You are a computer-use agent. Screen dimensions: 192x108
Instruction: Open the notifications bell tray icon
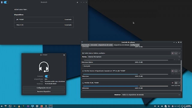[x=162, y=106]
